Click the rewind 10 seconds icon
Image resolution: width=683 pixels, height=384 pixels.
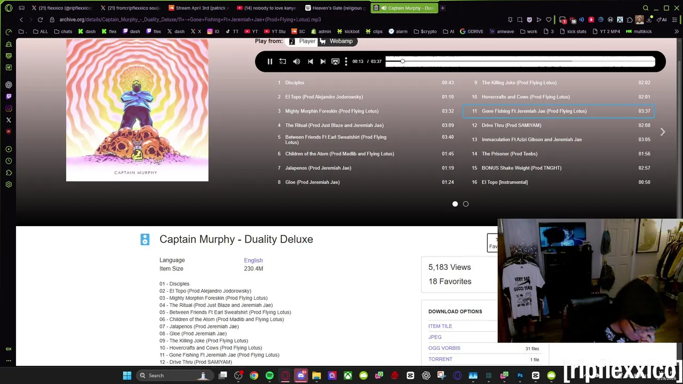[283, 61]
